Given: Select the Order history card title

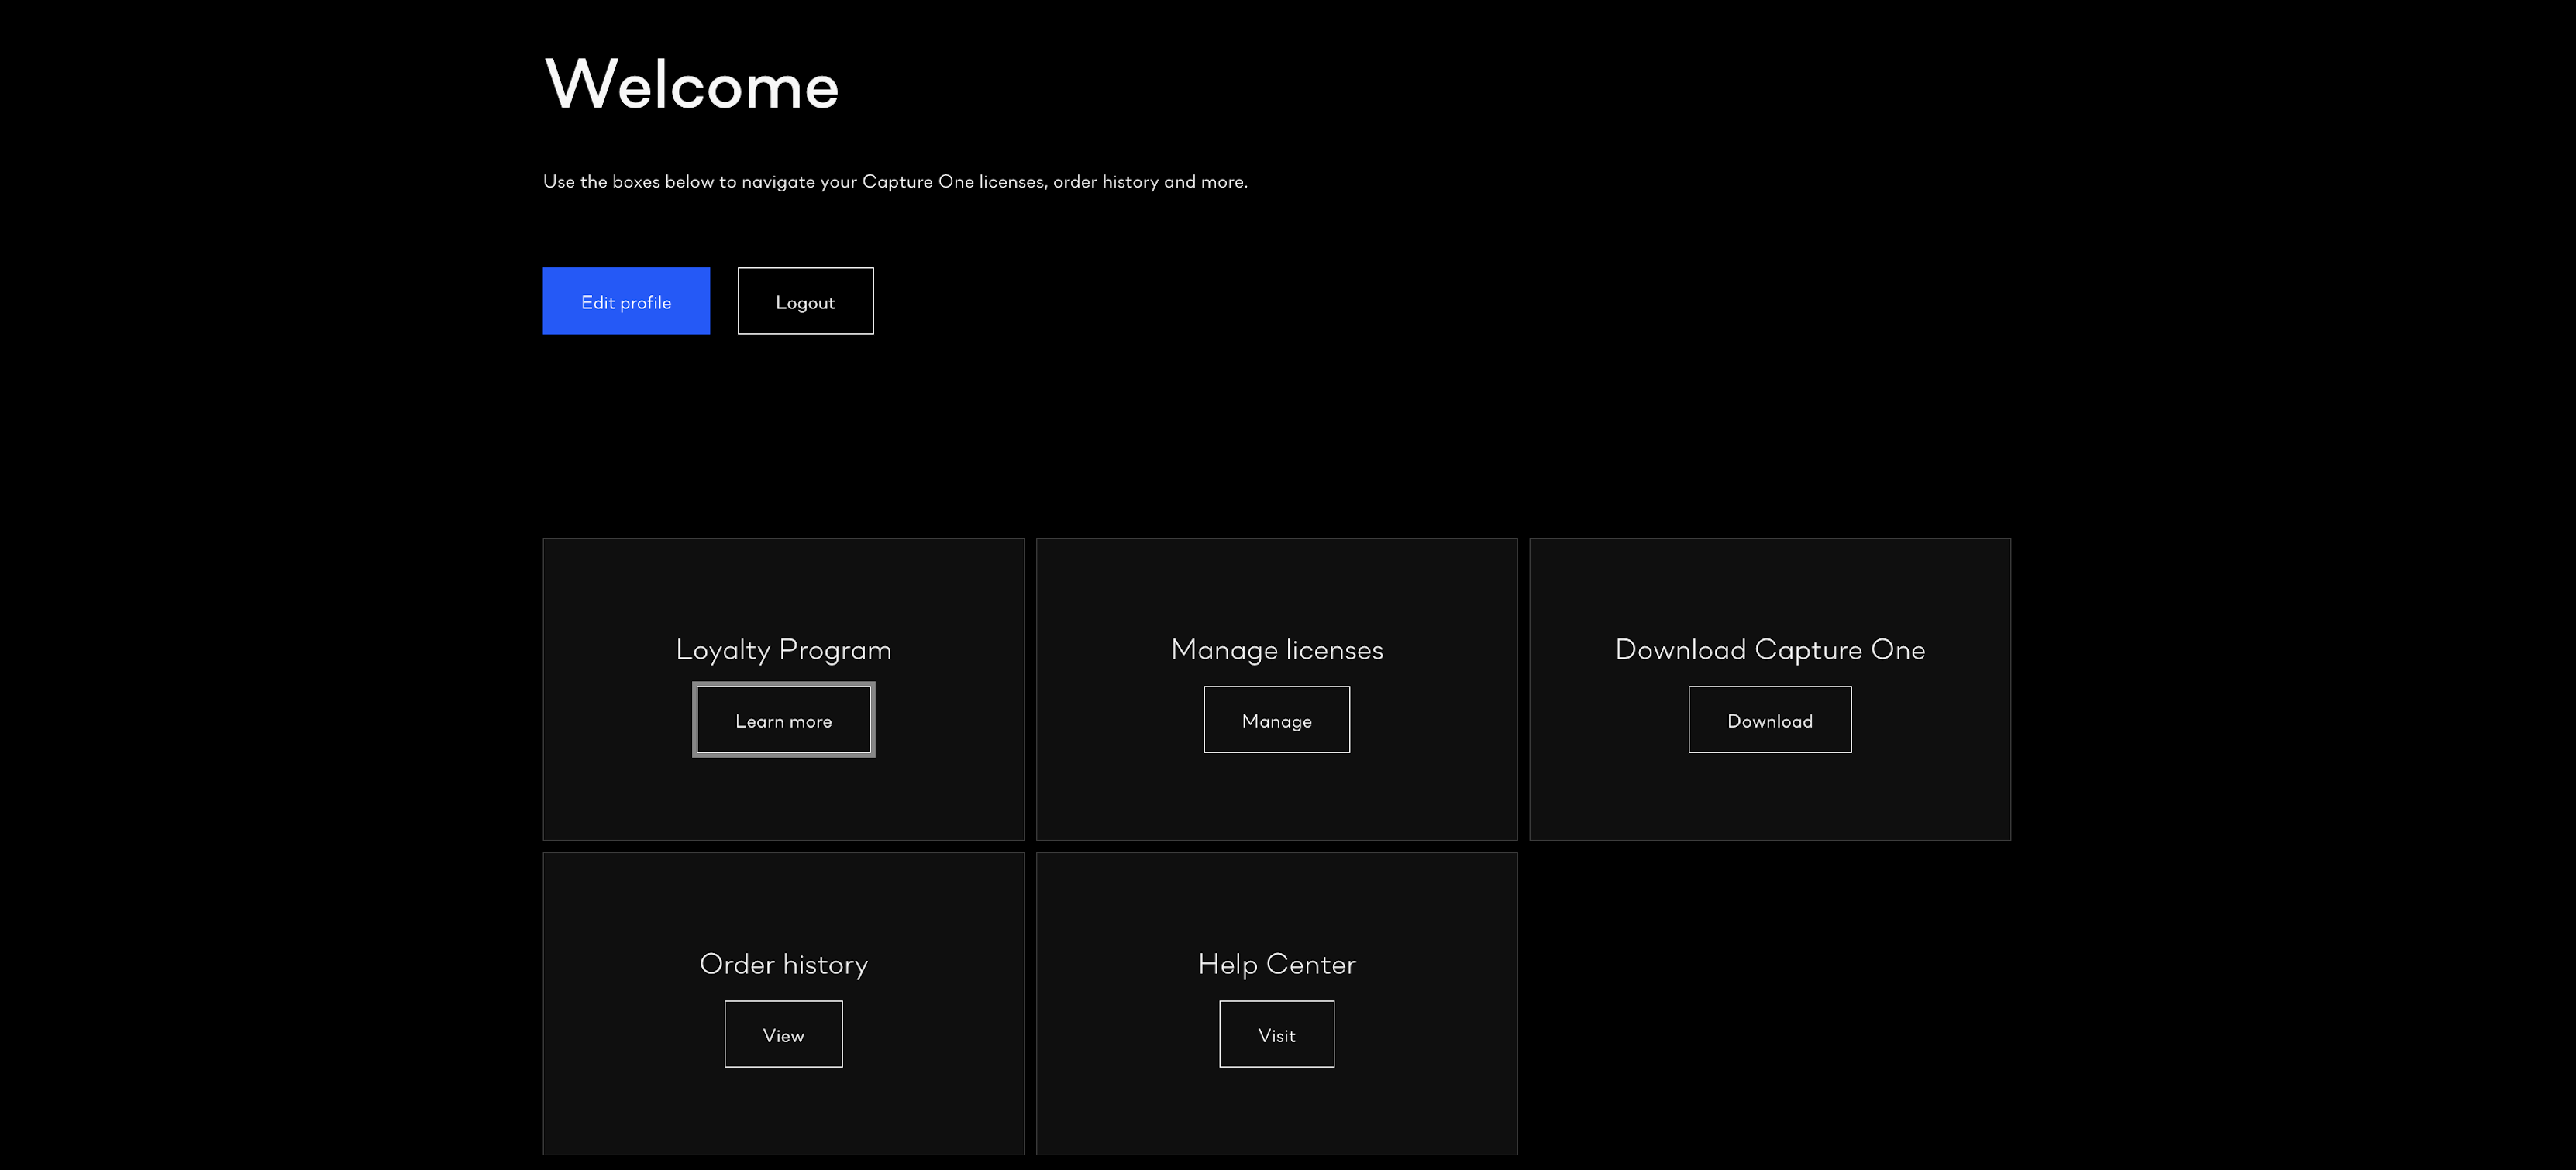Looking at the screenshot, I should click(x=783, y=964).
